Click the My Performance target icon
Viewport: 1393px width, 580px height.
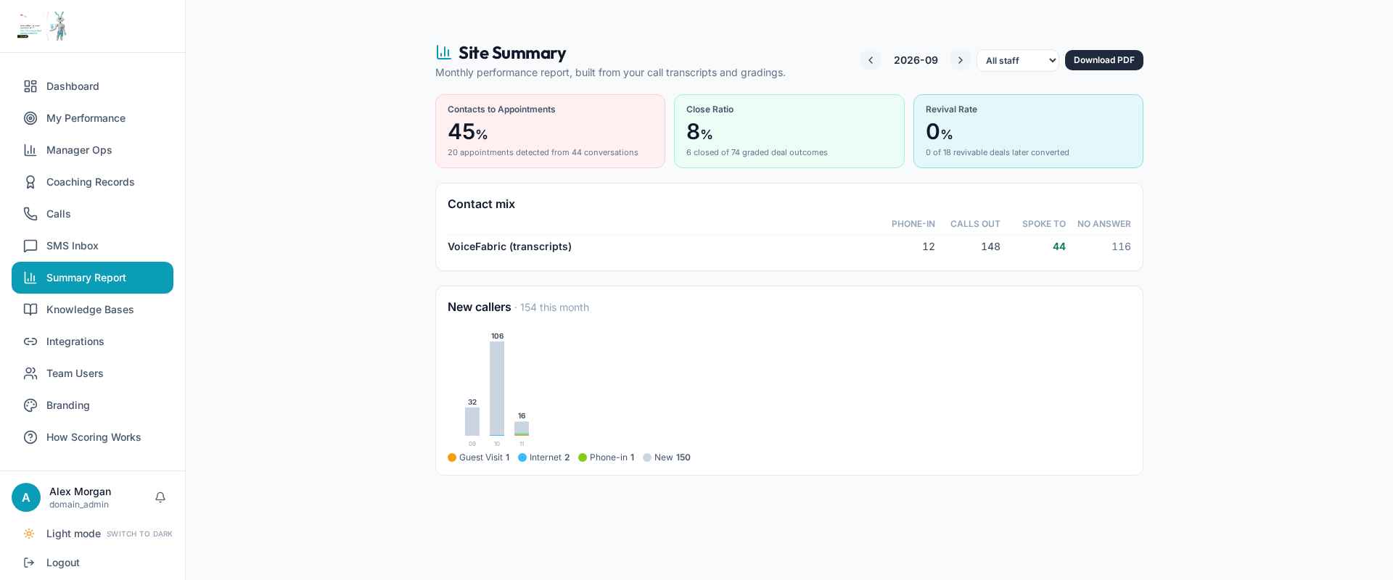[x=30, y=118]
